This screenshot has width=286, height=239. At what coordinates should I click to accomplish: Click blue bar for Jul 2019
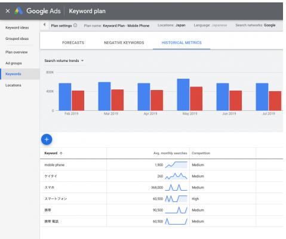click(262, 97)
